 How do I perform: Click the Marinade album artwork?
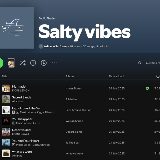(6, 88)
